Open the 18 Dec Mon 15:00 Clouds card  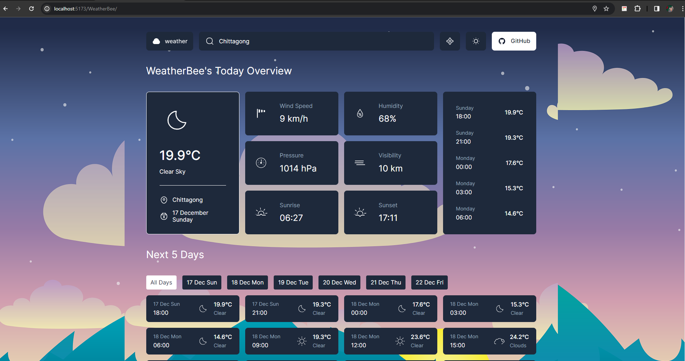coord(489,341)
